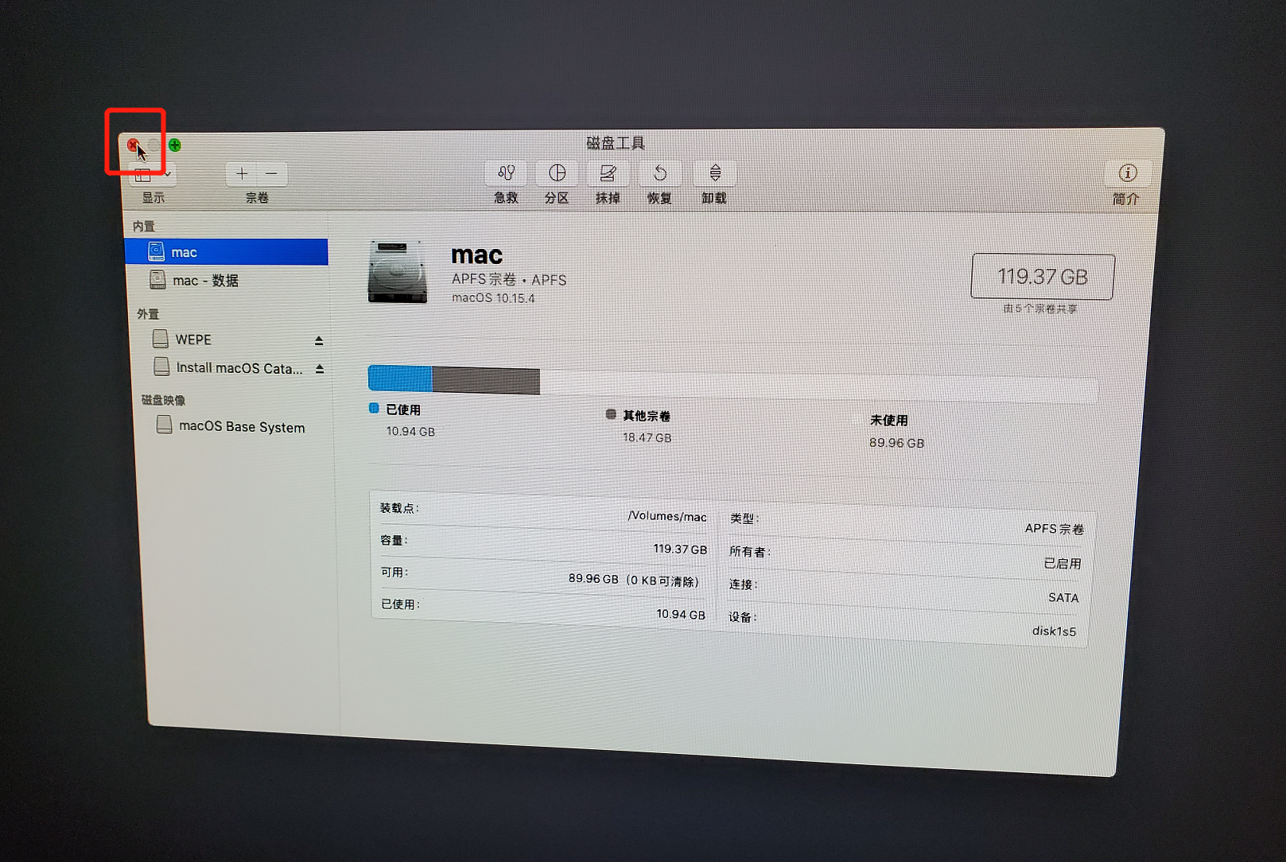Click the available value '89.96 GB (0 KB 可清除)'
This screenshot has height=862, width=1286.
pyautogui.click(x=634, y=580)
